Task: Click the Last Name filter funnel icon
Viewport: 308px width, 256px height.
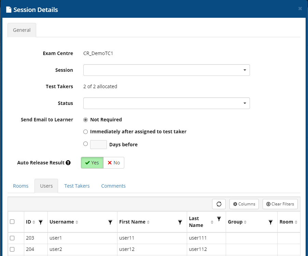Action: coord(219,219)
